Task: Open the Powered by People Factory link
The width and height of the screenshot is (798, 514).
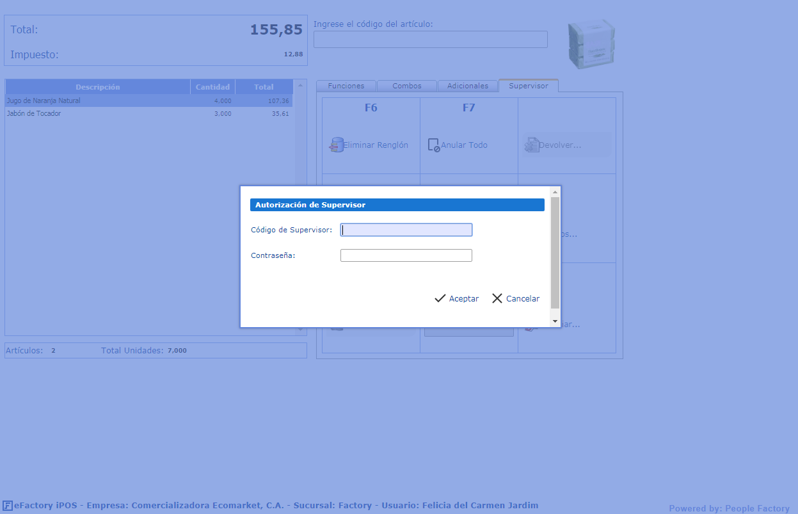Action: (729, 508)
